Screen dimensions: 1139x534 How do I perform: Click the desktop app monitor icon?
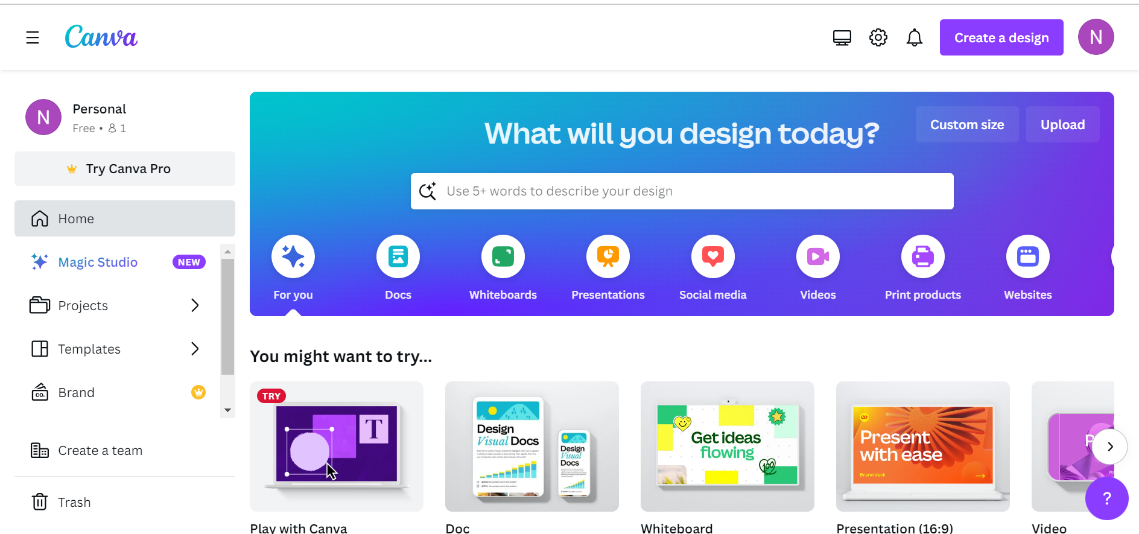click(x=842, y=37)
